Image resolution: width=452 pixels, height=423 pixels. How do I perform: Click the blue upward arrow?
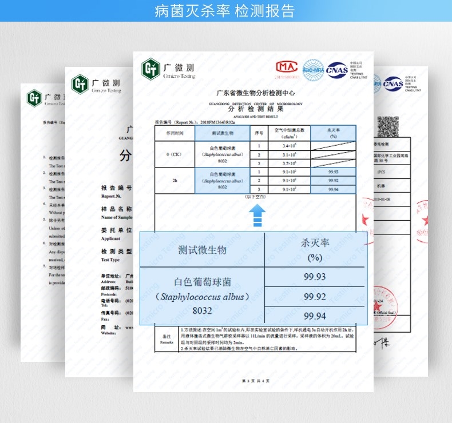point(257,216)
